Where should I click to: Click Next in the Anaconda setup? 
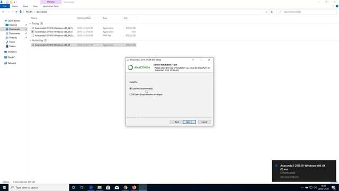(x=189, y=122)
